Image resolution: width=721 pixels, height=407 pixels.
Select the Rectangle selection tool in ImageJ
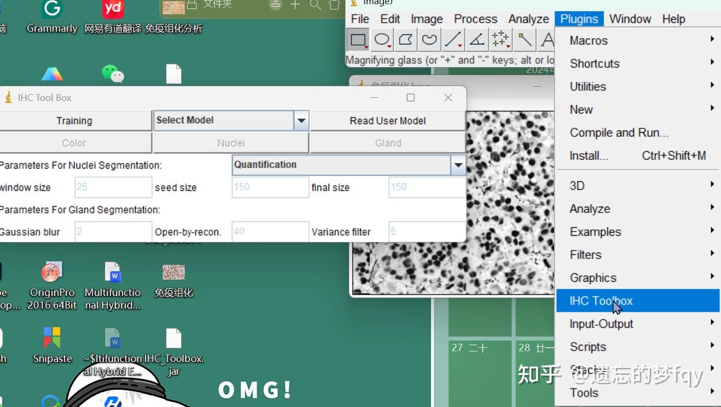click(x=359, y=40)
